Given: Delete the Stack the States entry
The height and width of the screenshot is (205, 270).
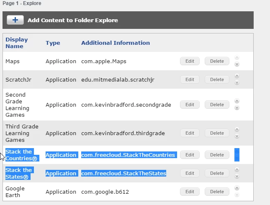Looking at the screenshot, I should (217, 173).
